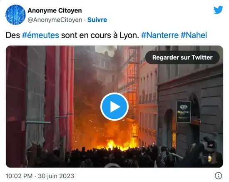
Task: Open the #Nahel hashtag
Action: pyautogui.click(x=194, y=35)
